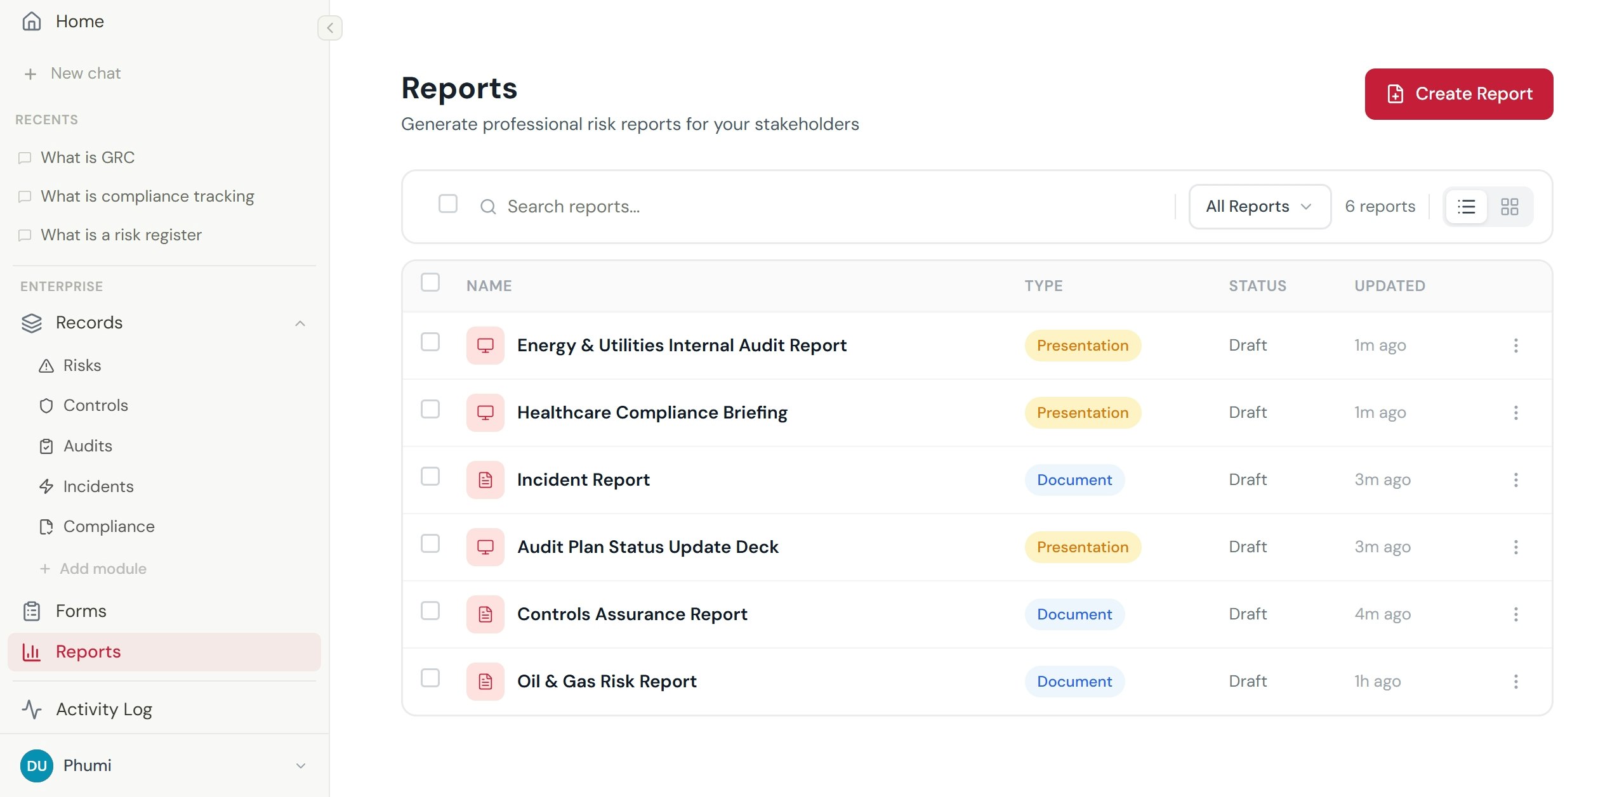Expand the Phumi user account menu

pos(300,766)
